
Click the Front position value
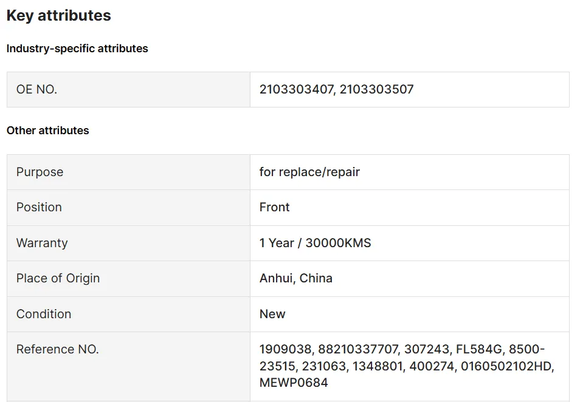(x=274, y=207)
